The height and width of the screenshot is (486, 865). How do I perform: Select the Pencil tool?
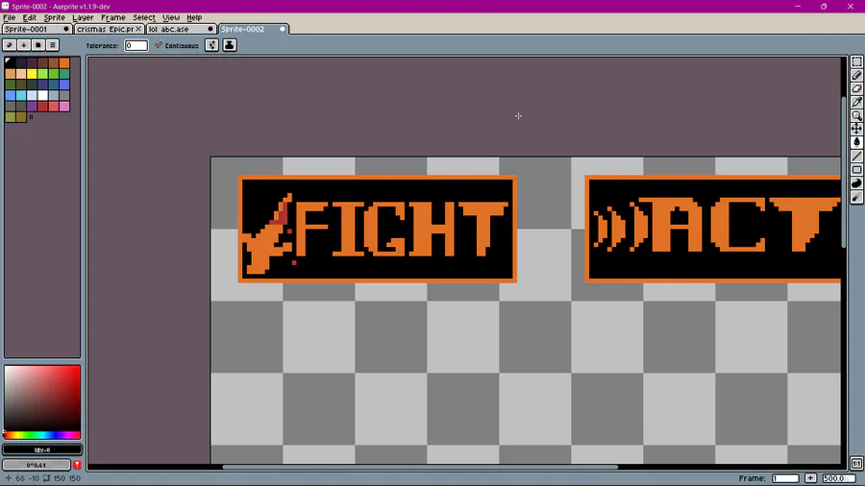click(x=856, y=75)
